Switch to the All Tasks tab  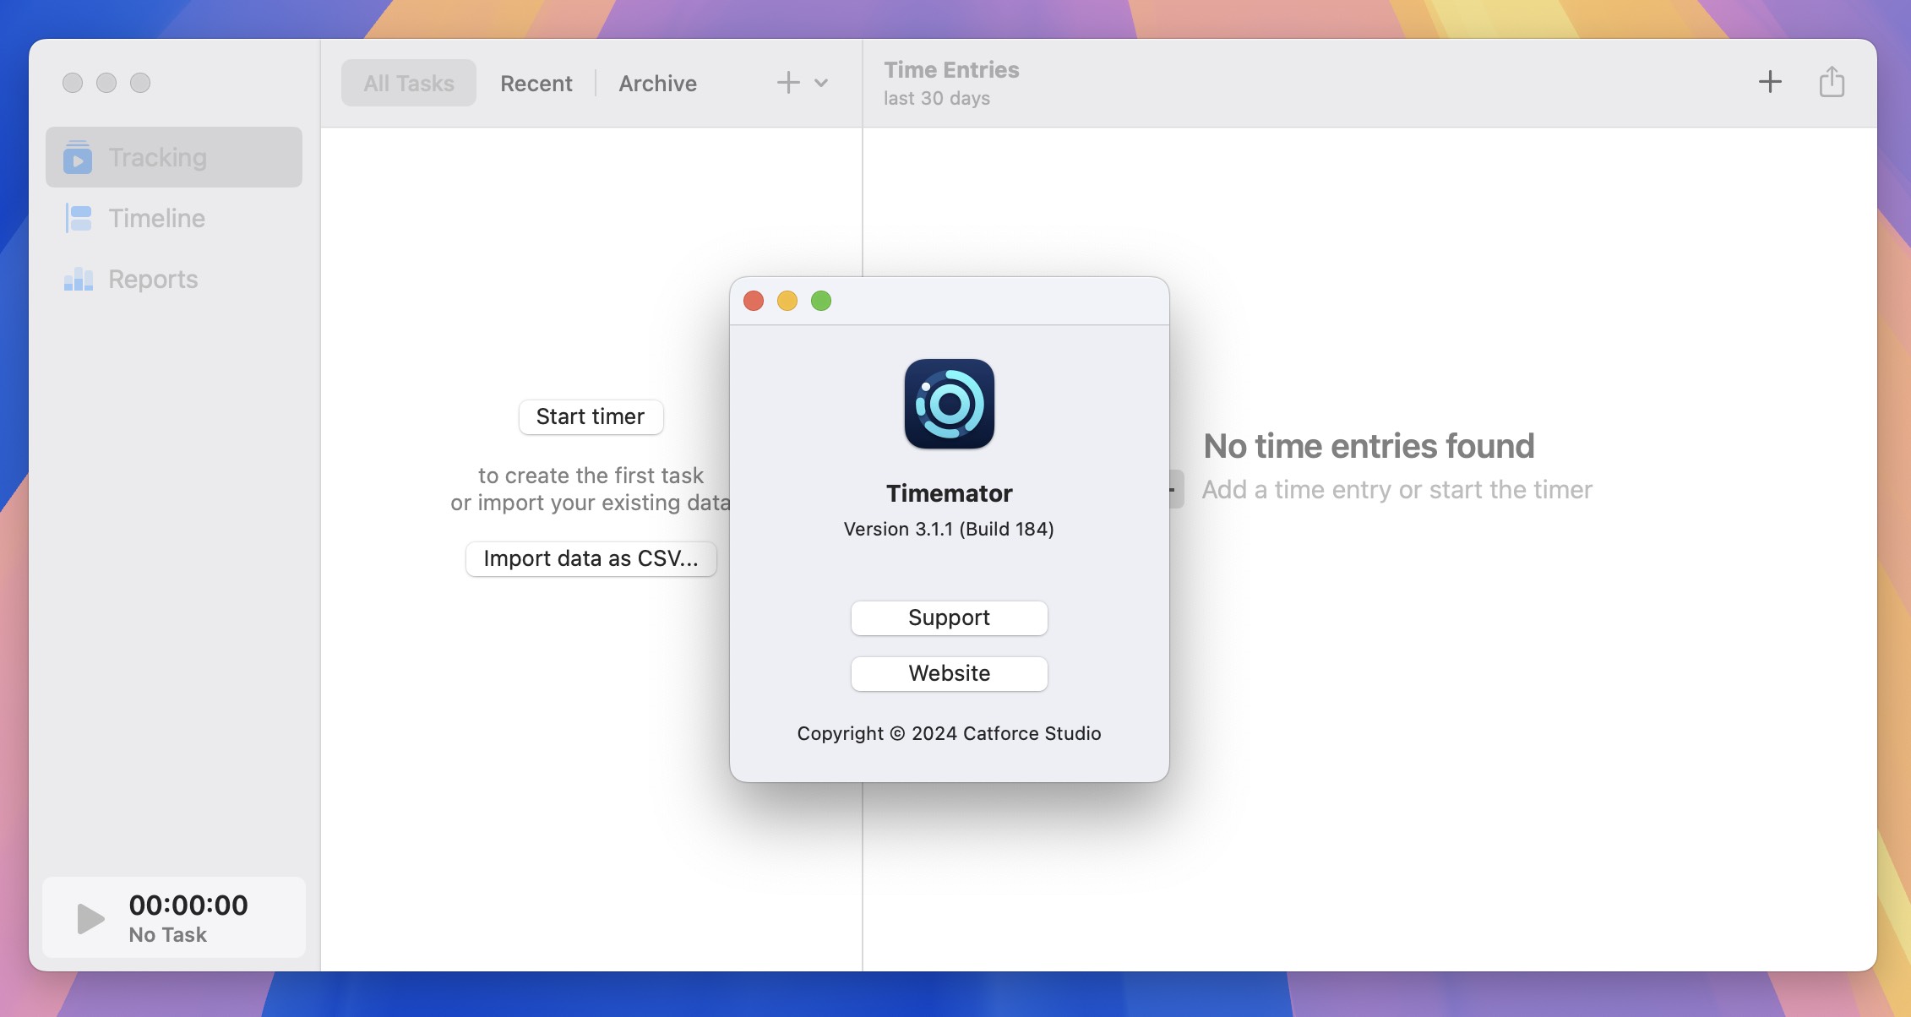[x=409, y=83]
